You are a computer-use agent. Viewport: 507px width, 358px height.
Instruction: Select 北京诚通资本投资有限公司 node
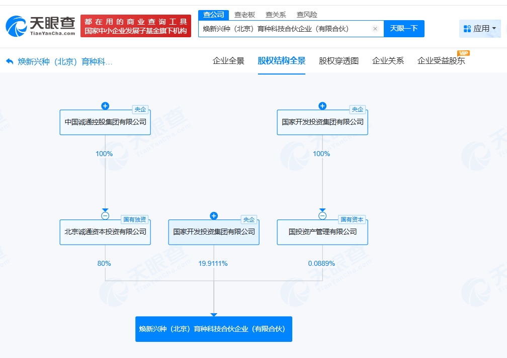coord(105,232)
